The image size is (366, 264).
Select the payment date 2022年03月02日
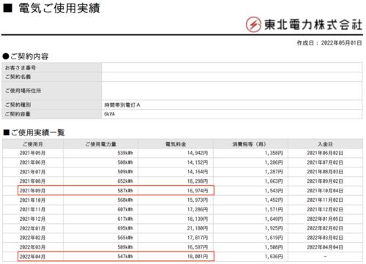click(325, 238)
